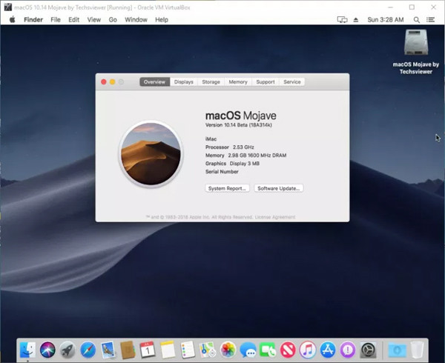Open FaceTime icon in Dock
The image size is (445, 363).
(267, 350)
